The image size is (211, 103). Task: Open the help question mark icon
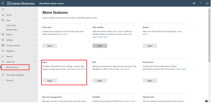point(201,3)
